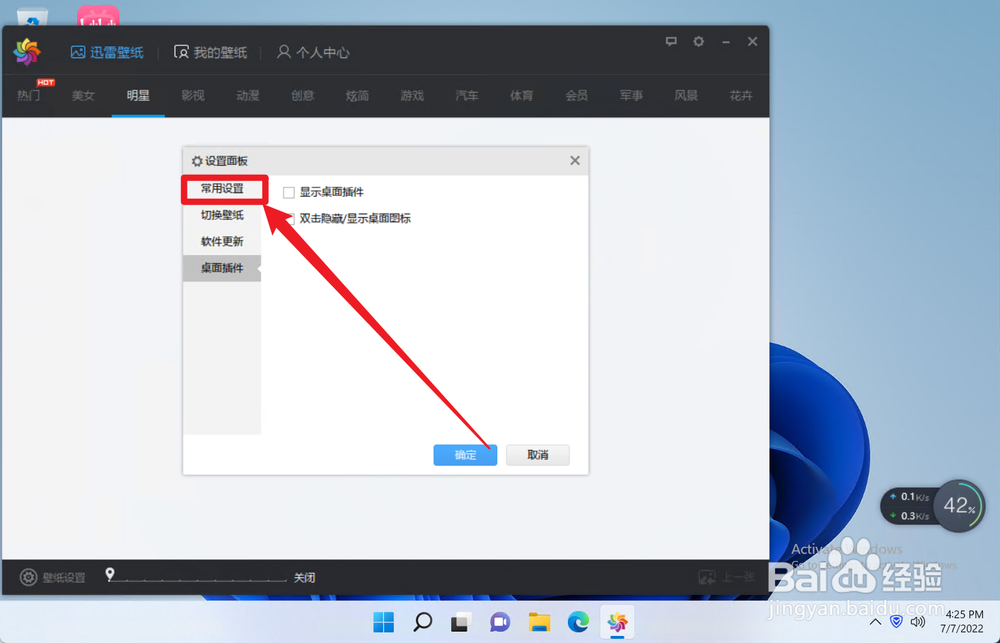
Task: Open 壁纸设置 in the bottom bar
Action: click(x=52, y=577)
